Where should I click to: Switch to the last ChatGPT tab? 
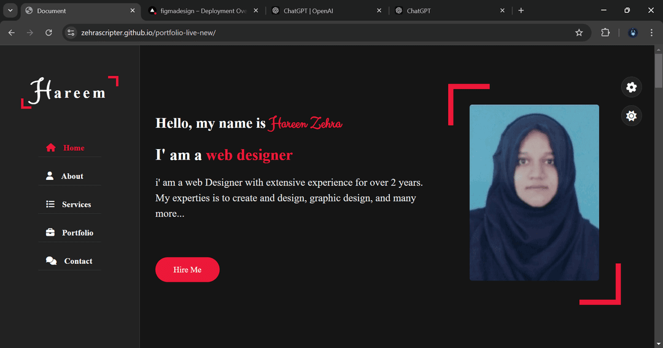pos(450,11)
